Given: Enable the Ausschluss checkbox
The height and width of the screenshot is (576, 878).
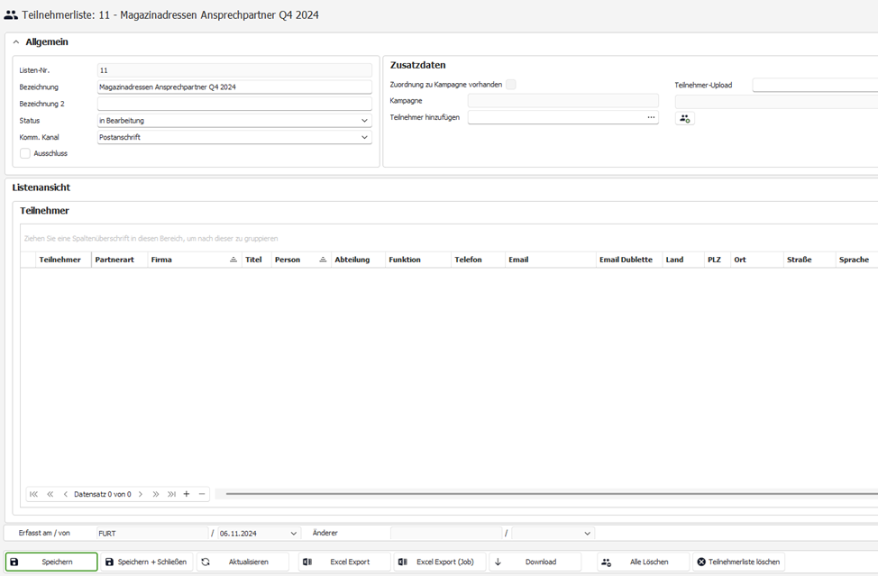Looking at the screenshot, I should coord(25,153).
